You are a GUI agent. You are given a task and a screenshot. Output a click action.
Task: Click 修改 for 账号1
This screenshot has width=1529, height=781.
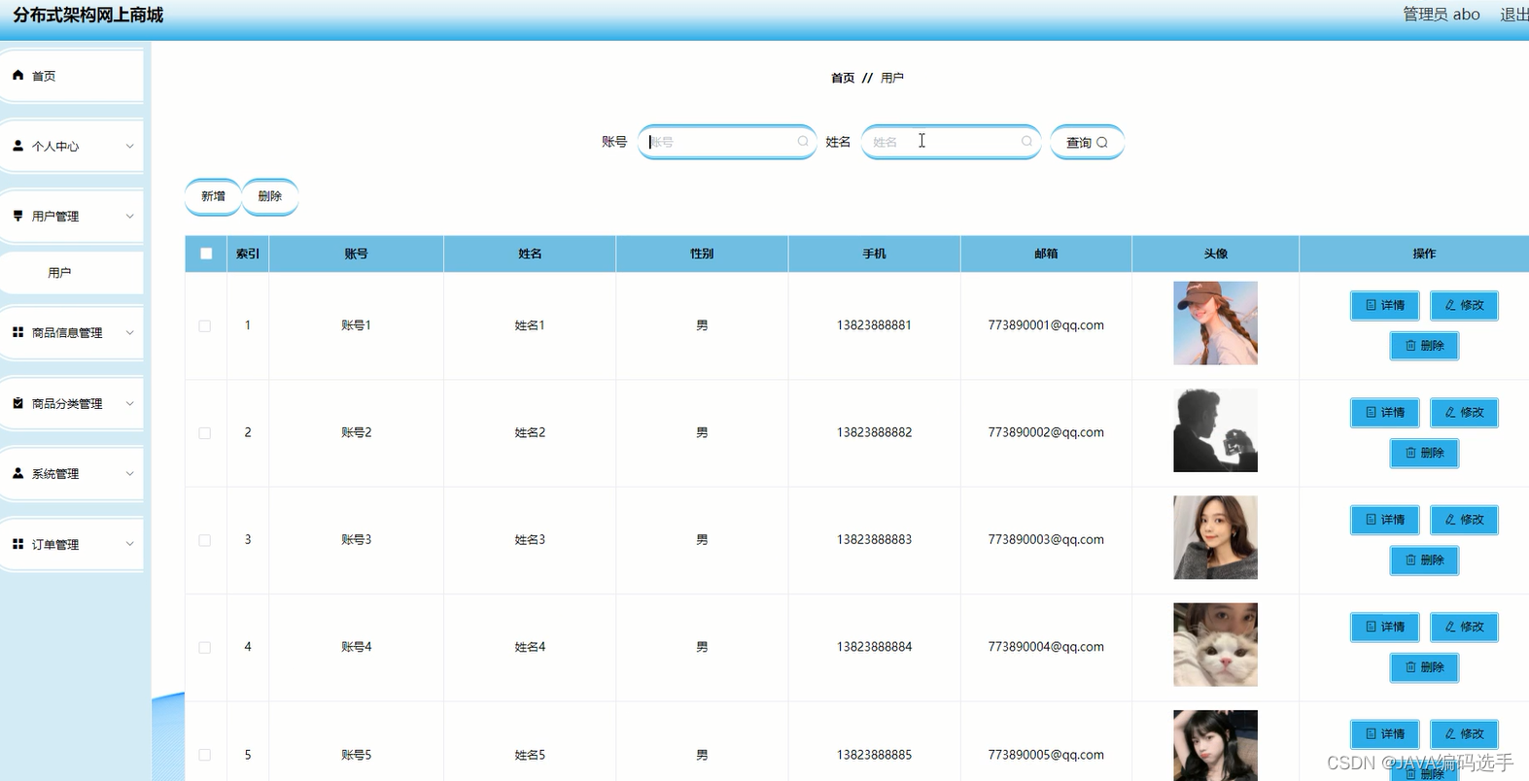point(1464,305)
